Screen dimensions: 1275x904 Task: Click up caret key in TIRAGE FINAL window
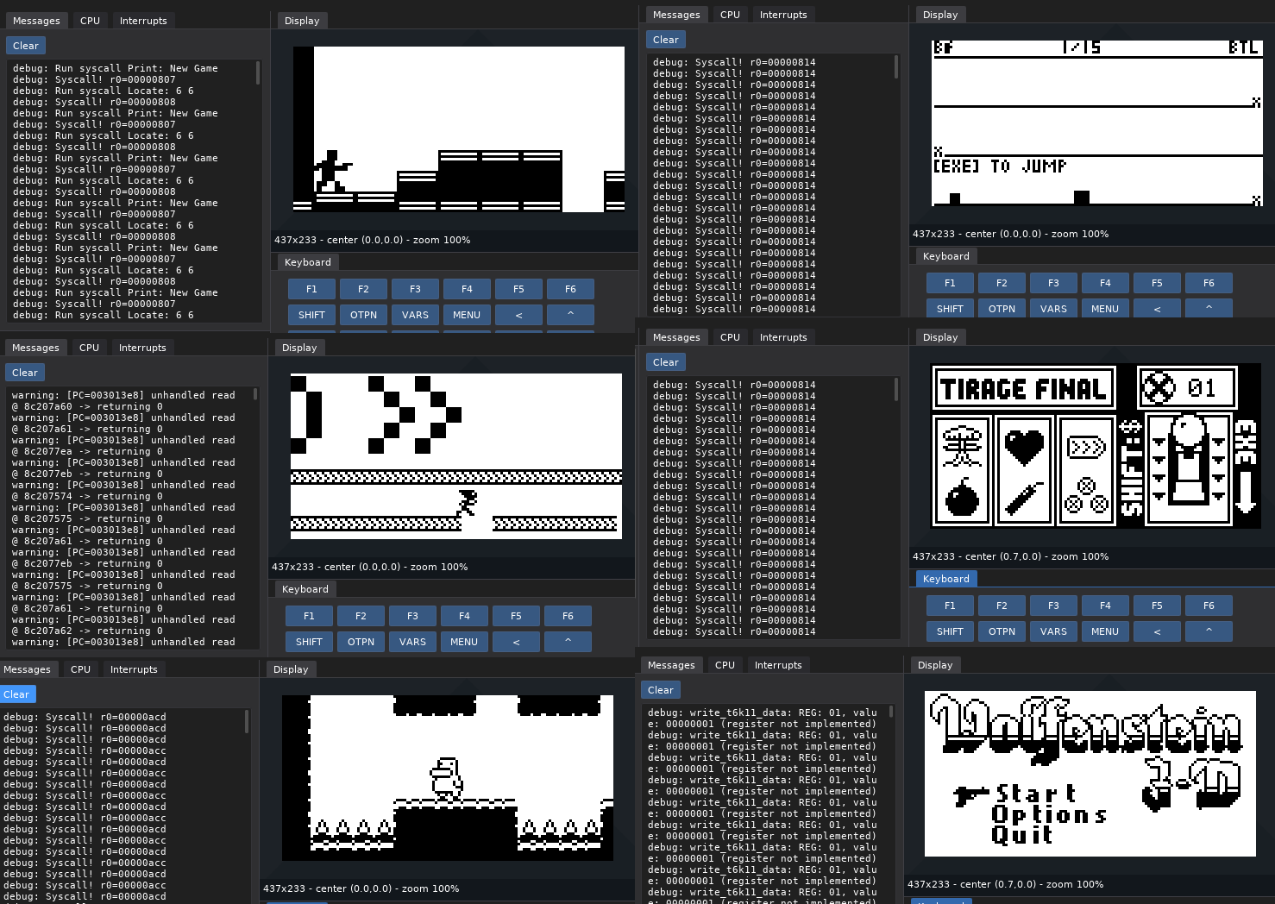1209,631
